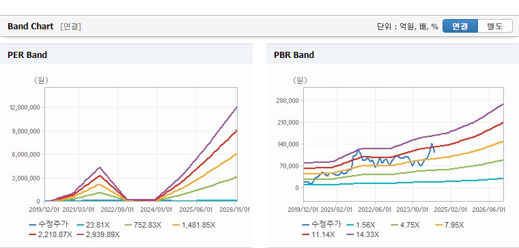The width and height of the screenshot is (519, 248).
Task: Toggle 23.81X series in PER legend
Action: tap(92, 225)
